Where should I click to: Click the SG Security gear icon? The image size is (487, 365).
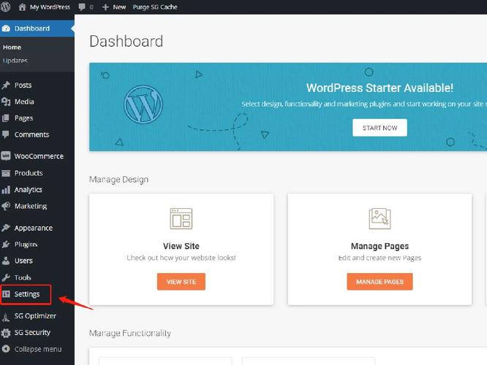(x=6, y=333)
